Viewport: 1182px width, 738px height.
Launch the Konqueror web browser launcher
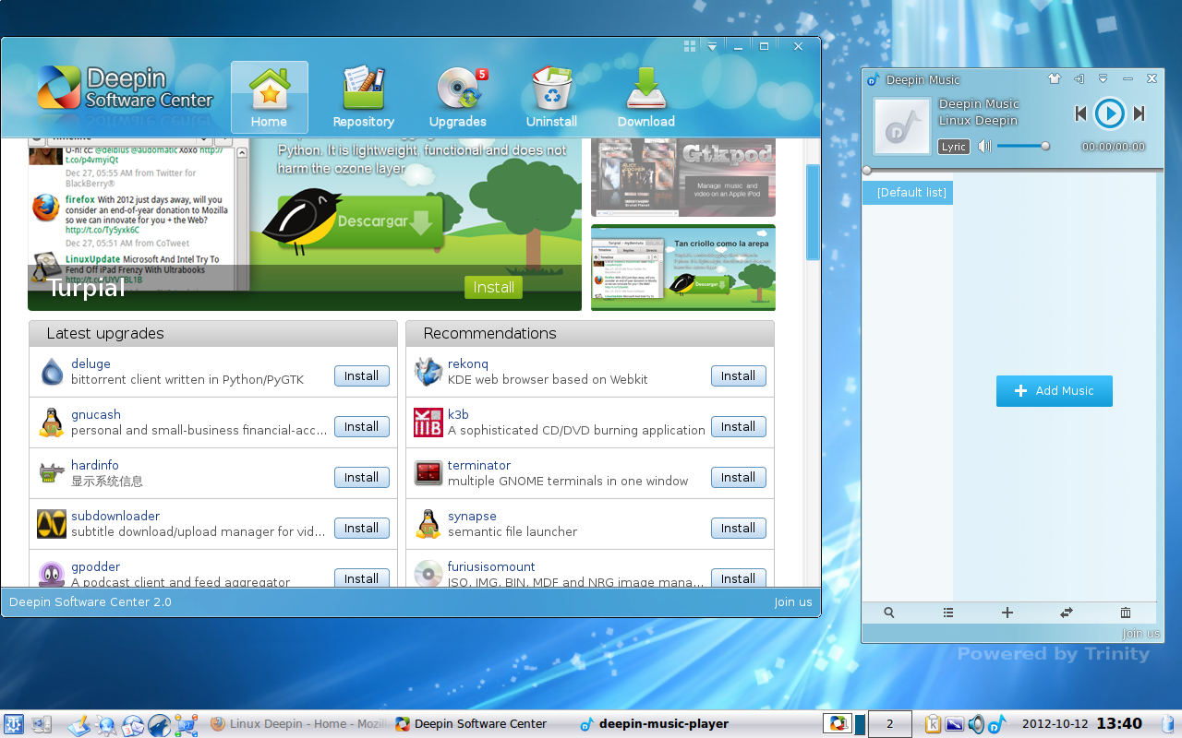pos(106,724)
